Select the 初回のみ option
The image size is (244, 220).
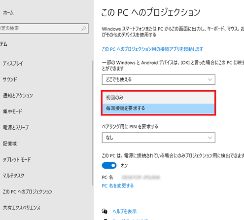pyautogui.click(x=158, y=98)
